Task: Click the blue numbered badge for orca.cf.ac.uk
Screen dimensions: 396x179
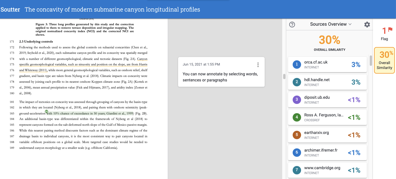Action: pos(296,64)
